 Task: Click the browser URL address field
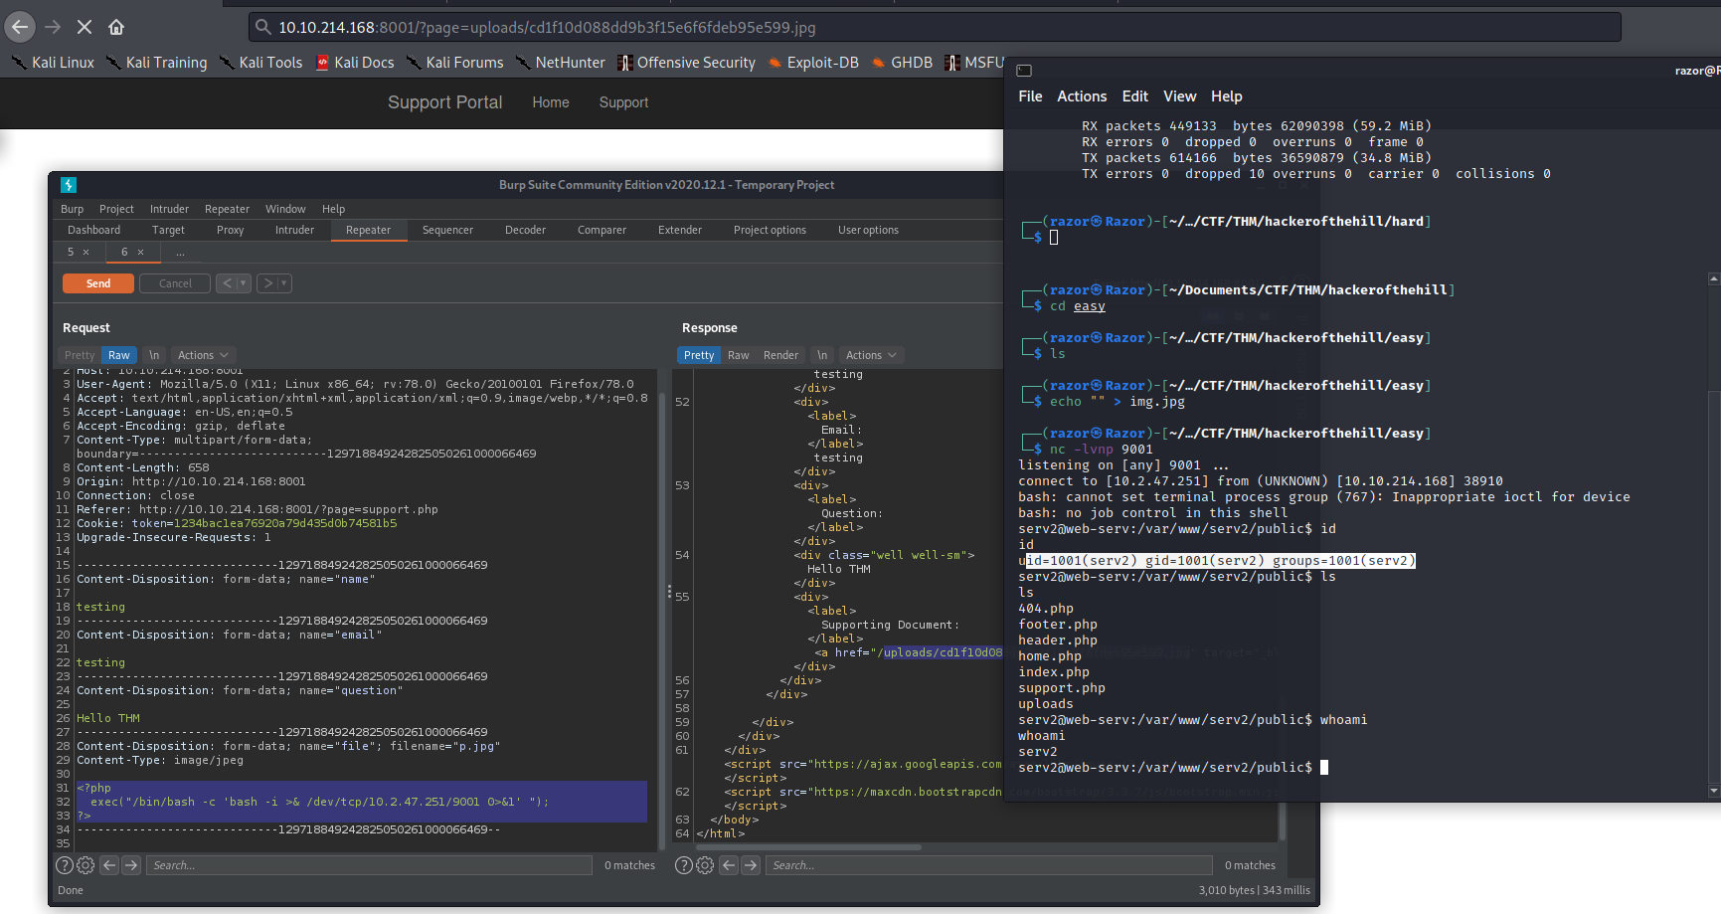click(935, 27)
